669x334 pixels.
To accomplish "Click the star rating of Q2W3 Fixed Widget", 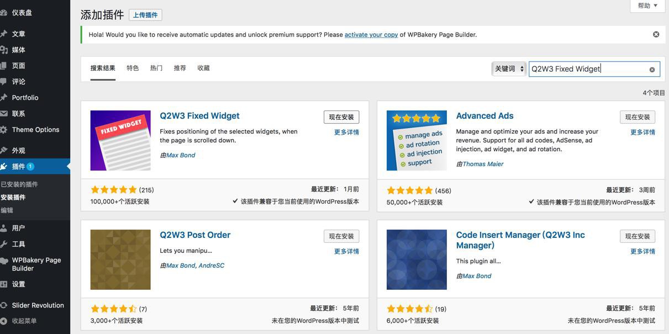I will point(113,190).
